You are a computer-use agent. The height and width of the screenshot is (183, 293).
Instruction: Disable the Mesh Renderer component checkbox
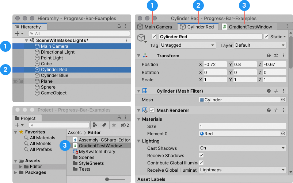pyautogui.click(x=152, y=110)
